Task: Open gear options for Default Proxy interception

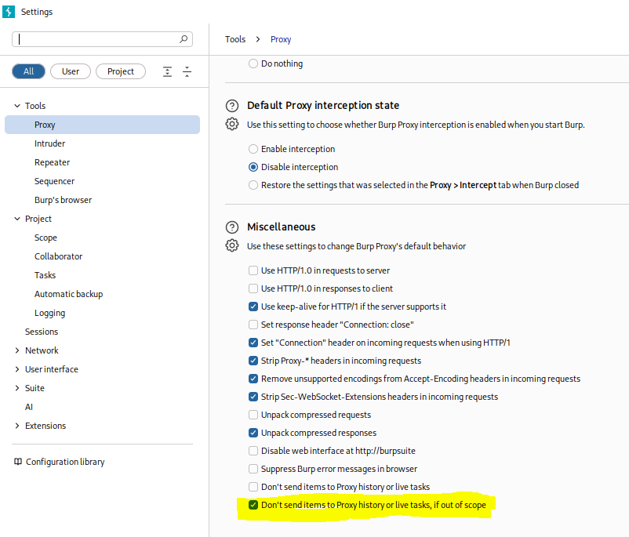Action: click(232, 125)
